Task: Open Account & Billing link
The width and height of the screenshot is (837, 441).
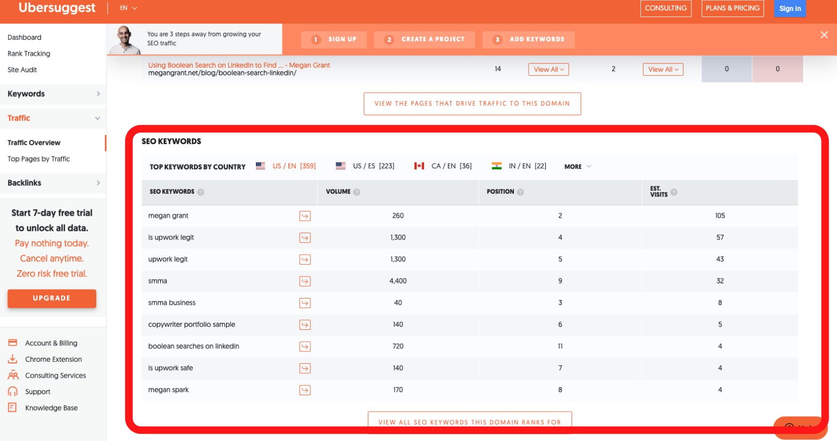Action: click(51, 343)
